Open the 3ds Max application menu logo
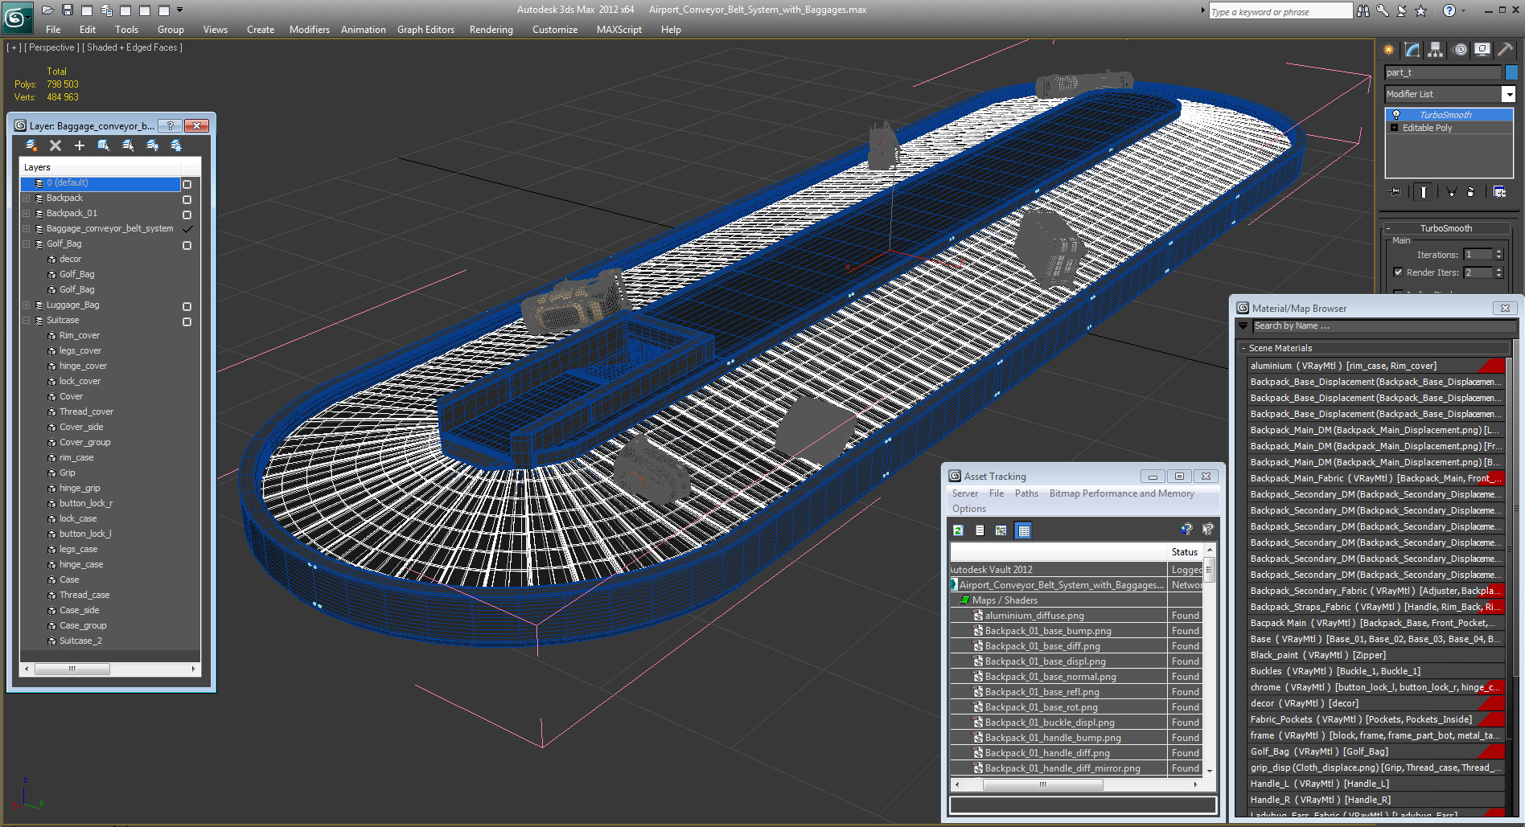The height and width of the screenshot is (827, 1525). point(16,17)
